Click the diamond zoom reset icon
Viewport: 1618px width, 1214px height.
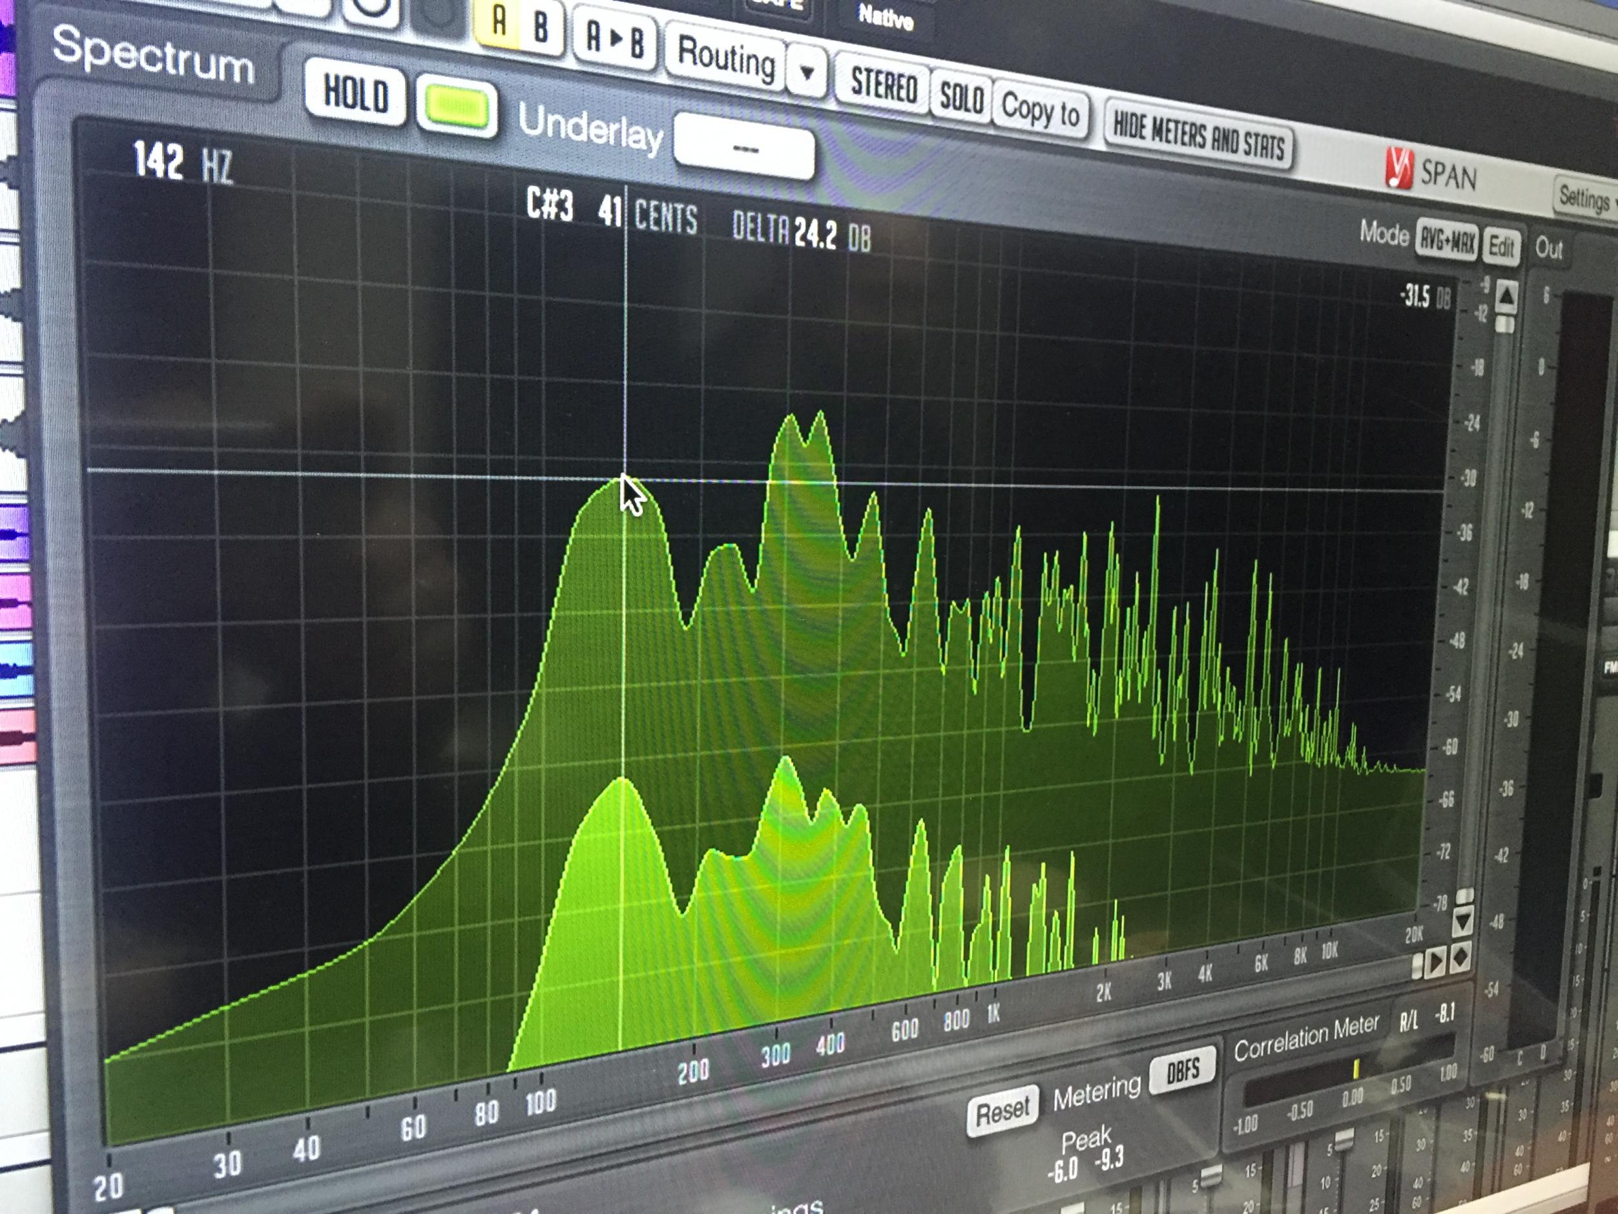[1460, 957]
